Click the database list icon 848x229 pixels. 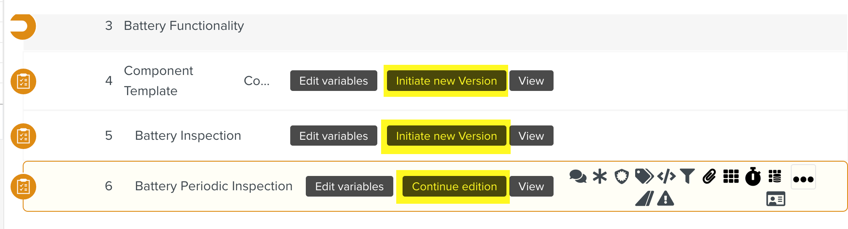tap(775, 176)
